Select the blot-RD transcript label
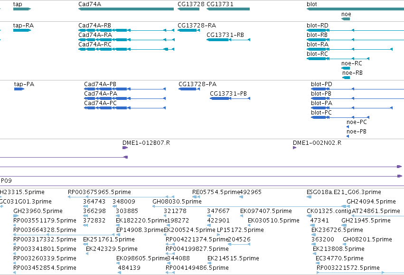Image resolution: width=404 pixels, height=275 pixels. (318, 26)
